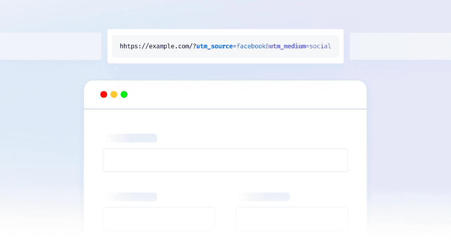Click the "hhtps://example.com/" base URL text
This screenshot has height=240, width=451.
(x=156, y=46)
